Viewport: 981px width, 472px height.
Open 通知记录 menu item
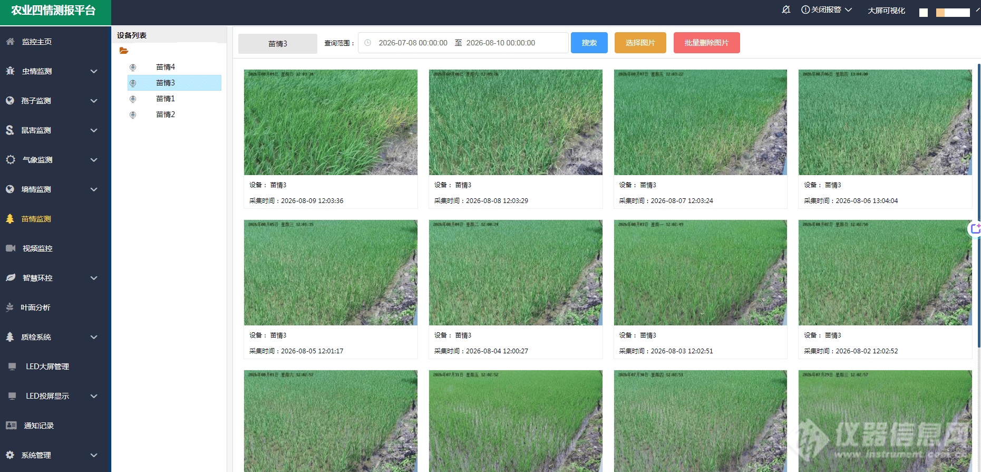pos(55,426)
